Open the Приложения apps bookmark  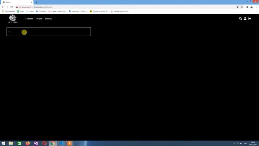(8, 11)
